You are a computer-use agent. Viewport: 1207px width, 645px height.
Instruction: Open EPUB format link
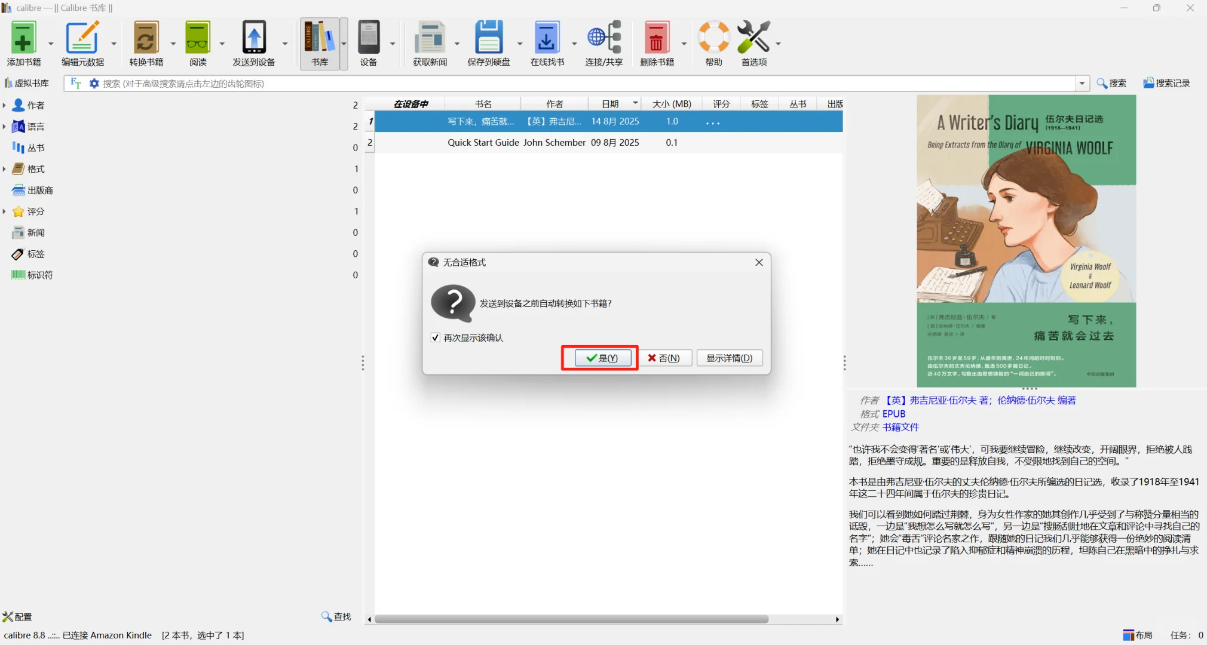894,413
